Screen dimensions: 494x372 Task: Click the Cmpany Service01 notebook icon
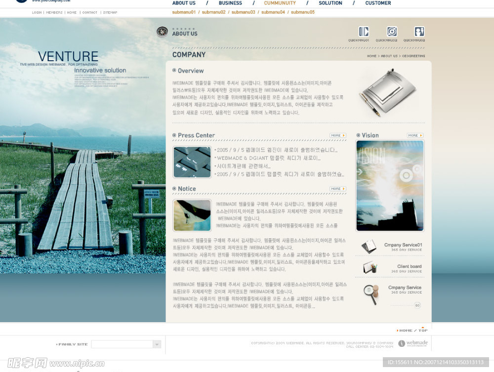click(369, 246)
